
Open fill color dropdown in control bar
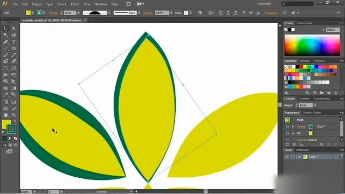pos(33,13)
